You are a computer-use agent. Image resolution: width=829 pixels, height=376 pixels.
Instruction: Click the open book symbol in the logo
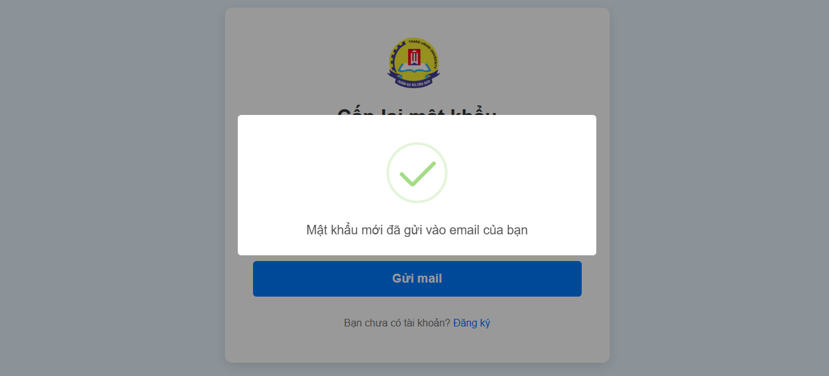coord(414,67)
